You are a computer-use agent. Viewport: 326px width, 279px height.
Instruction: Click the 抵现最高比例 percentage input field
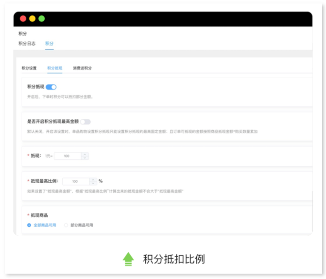(x=76, y=181)
